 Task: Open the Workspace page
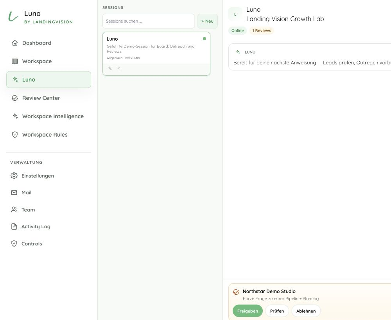pos(48,61)
